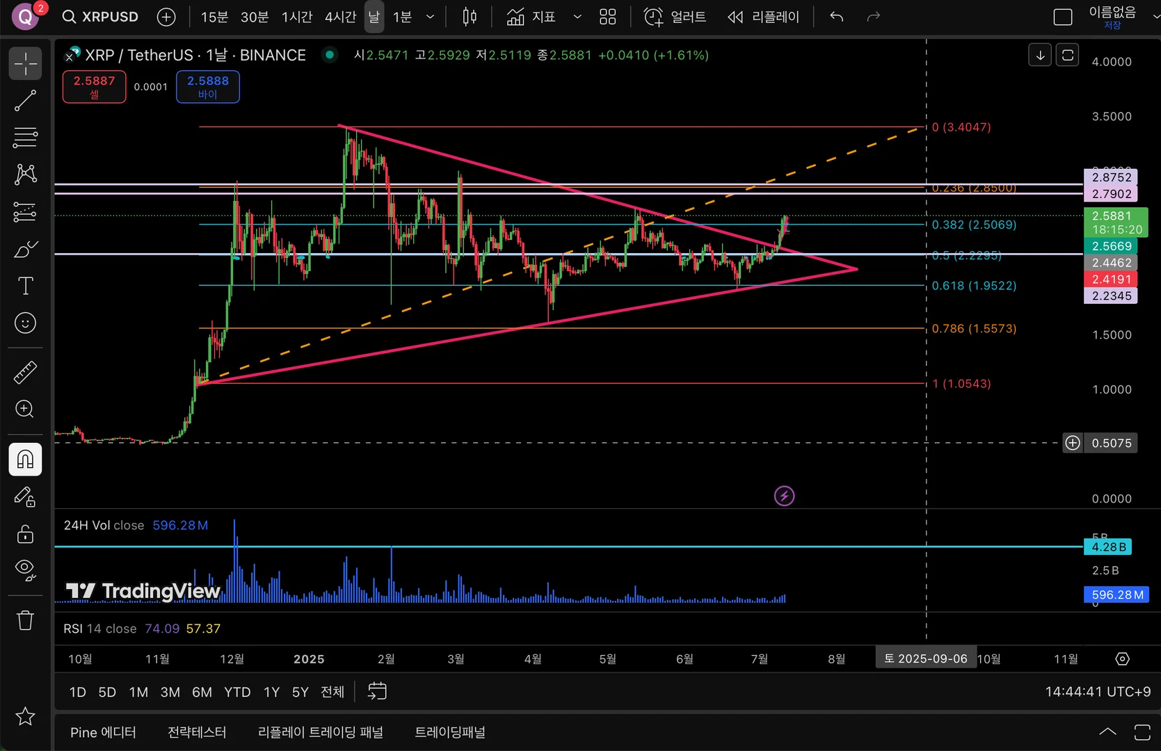Select the ruler measure tool
The height and width of the screenshot is (751, 1161).
pos(25,373)
